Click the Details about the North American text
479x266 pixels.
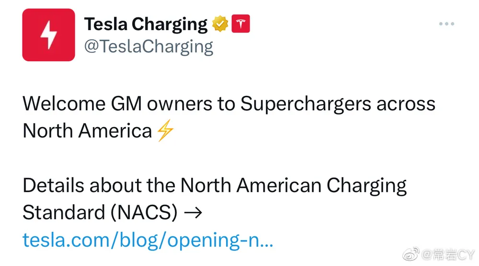172,185
